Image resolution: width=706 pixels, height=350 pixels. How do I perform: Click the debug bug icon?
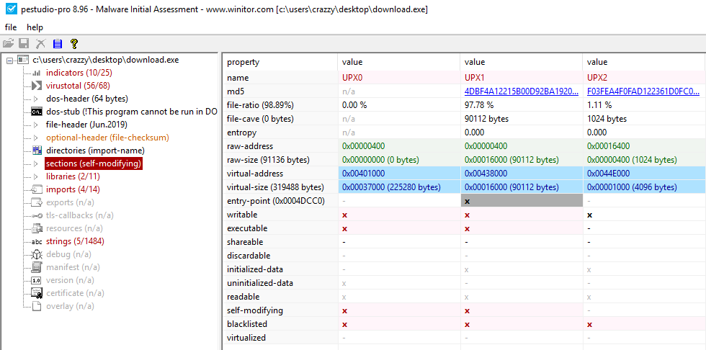37,254
